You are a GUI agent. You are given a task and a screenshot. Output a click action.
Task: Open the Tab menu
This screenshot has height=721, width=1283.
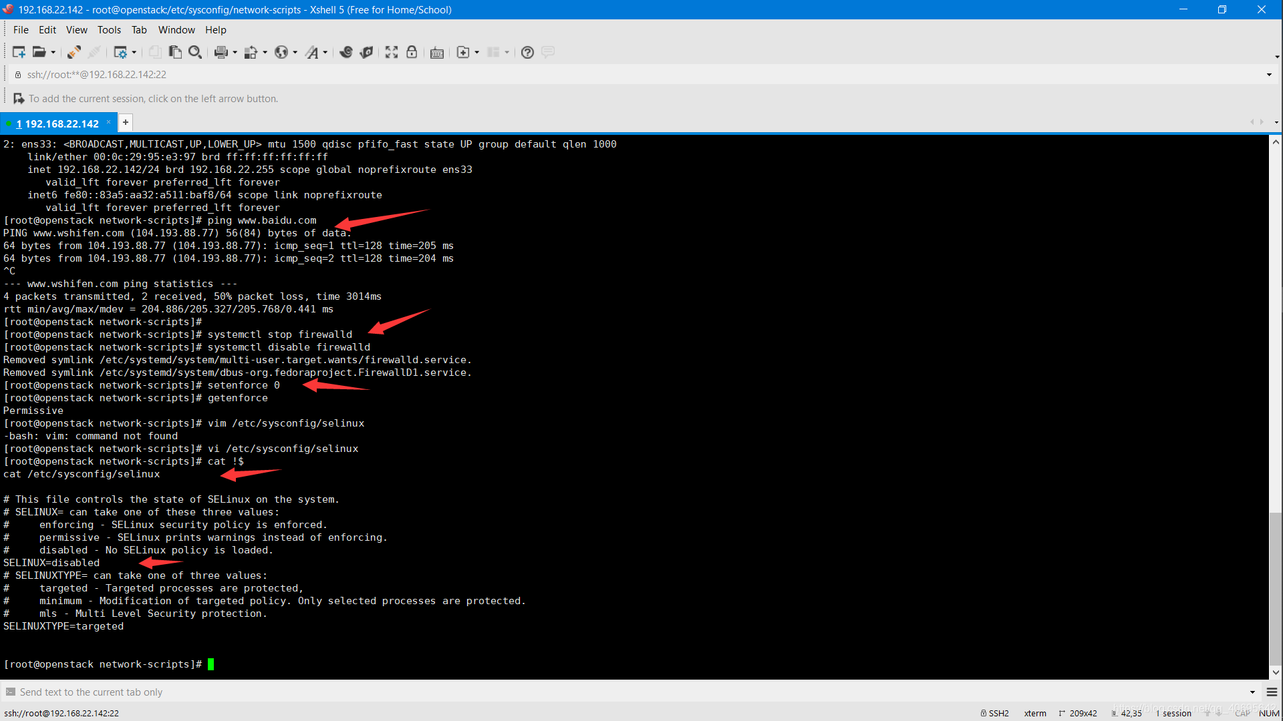(139, 30)
